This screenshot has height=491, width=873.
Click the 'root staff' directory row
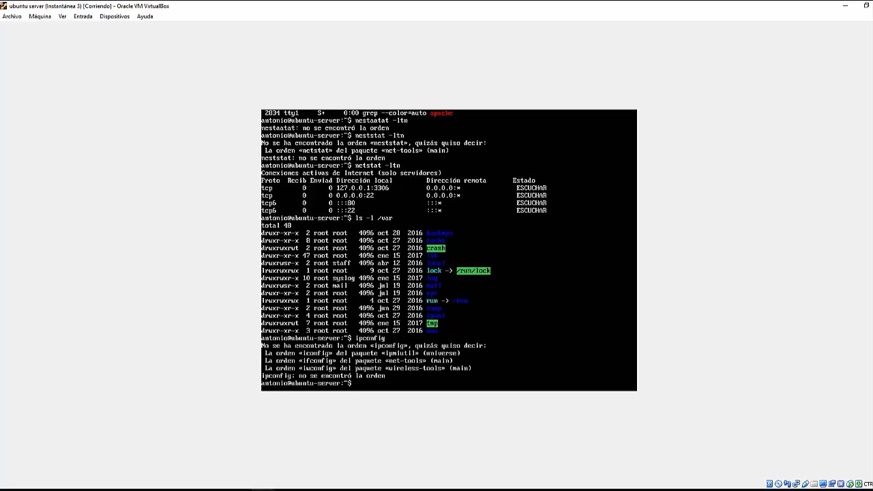353,263
